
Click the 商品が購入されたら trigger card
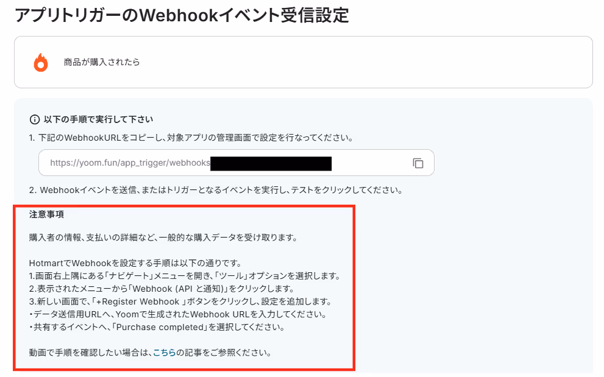303,62
